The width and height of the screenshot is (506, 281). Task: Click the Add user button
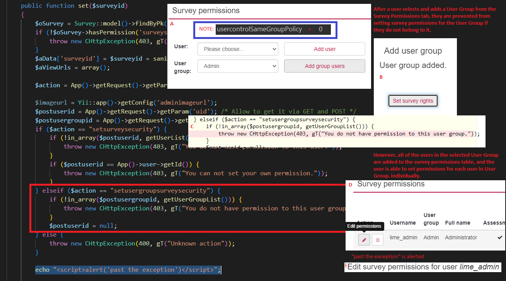[x=325, y=49]
